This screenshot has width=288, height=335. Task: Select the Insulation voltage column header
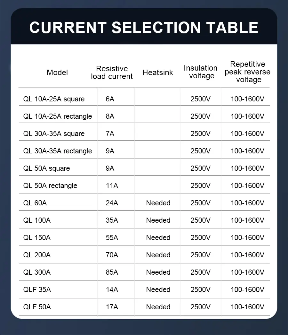coord(201,72)
